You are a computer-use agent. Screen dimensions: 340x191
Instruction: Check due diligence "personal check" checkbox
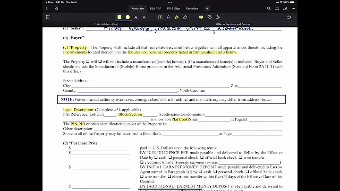(170, 157)
